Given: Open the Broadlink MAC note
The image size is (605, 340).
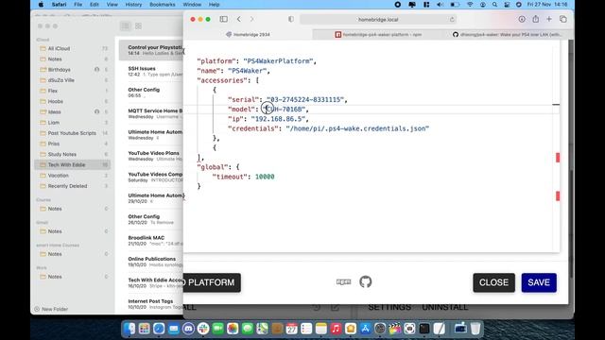Looking at the screenshot, I should (x=151, y=241).
